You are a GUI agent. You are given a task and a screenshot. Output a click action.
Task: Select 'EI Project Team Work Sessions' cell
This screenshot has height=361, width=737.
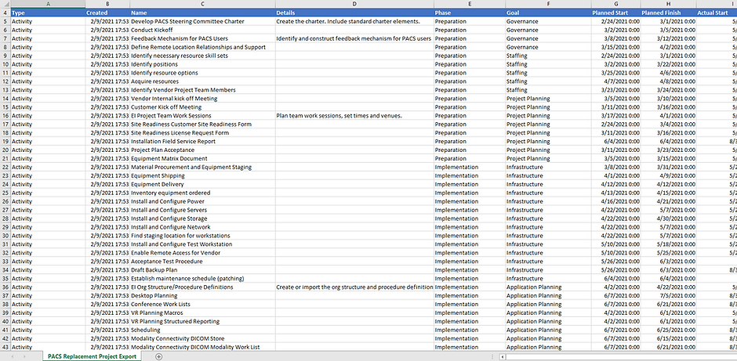tap(202, 115)
